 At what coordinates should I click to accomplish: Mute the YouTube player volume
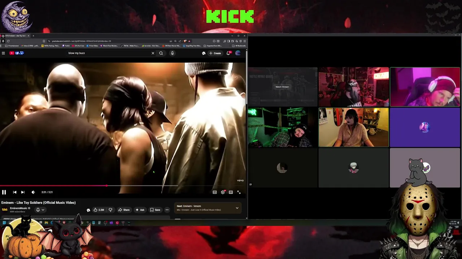33,192
